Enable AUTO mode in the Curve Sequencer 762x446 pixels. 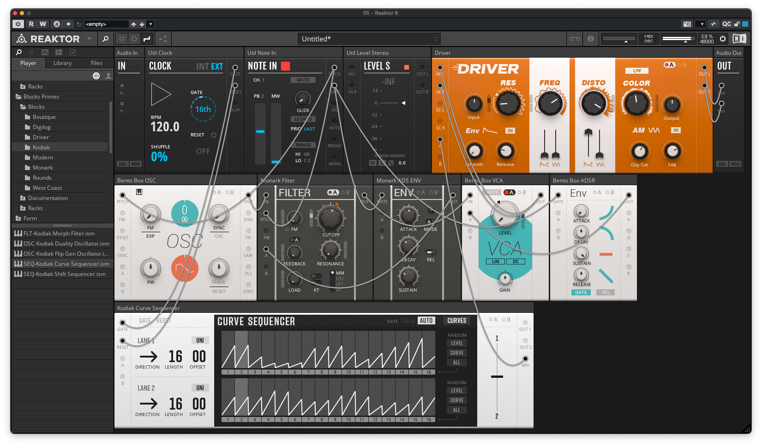[x=426, y=320]
